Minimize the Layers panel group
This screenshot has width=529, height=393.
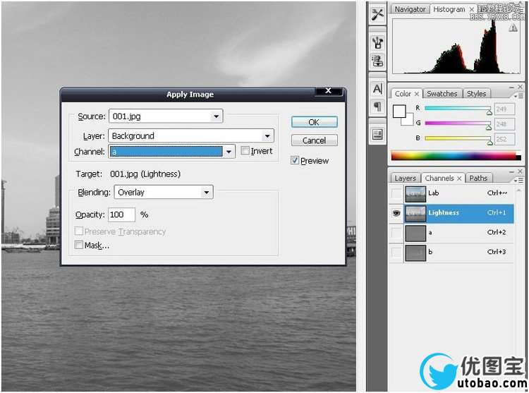click(511, 171)
